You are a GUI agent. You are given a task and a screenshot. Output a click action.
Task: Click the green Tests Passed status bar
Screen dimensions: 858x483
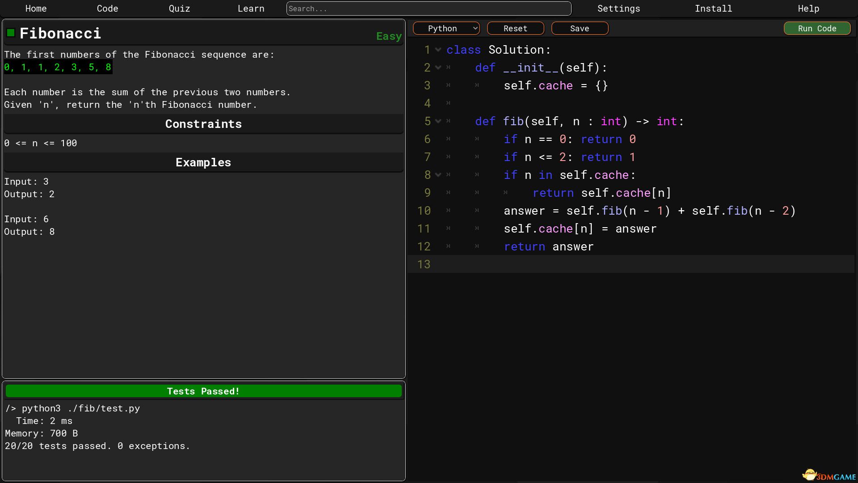(203, 391)
